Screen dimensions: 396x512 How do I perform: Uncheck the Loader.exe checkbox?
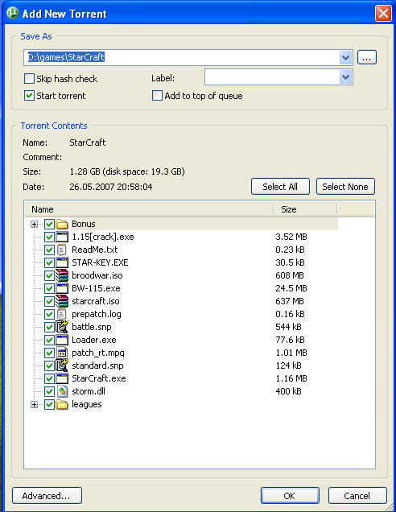tap(49, 340)
